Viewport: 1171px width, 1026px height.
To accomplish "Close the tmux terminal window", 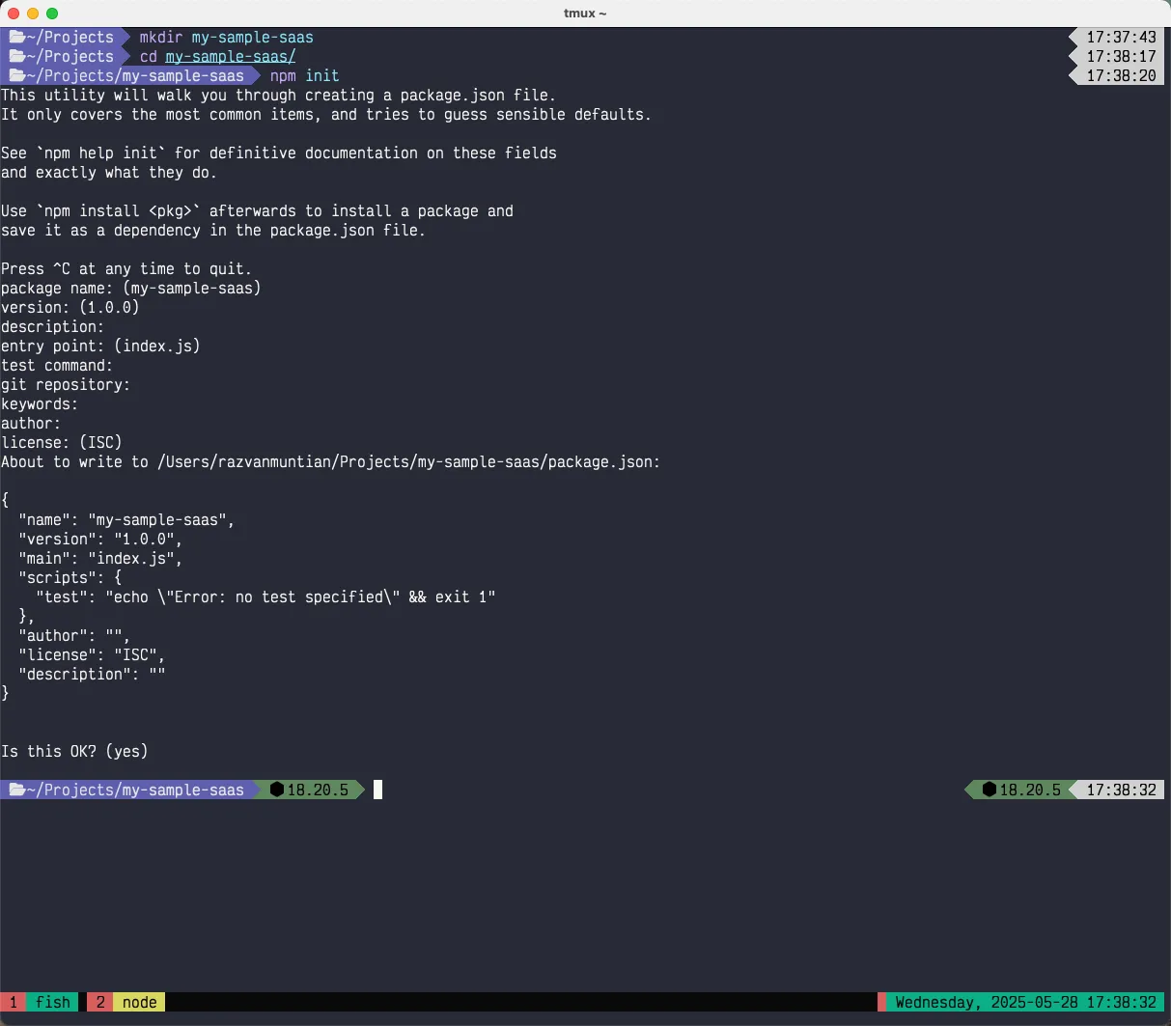I will [x=14, y=14].
